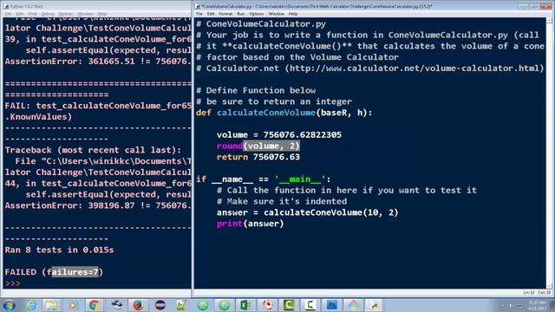Click 'AssertionError: 361665.51' line in shell
This screenshot has height=312, width=555.
[98, 62]
